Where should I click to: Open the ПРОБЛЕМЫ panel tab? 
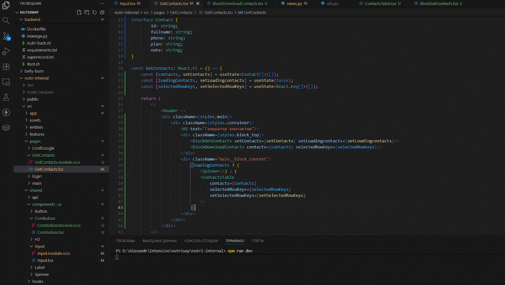click(125, 241)
